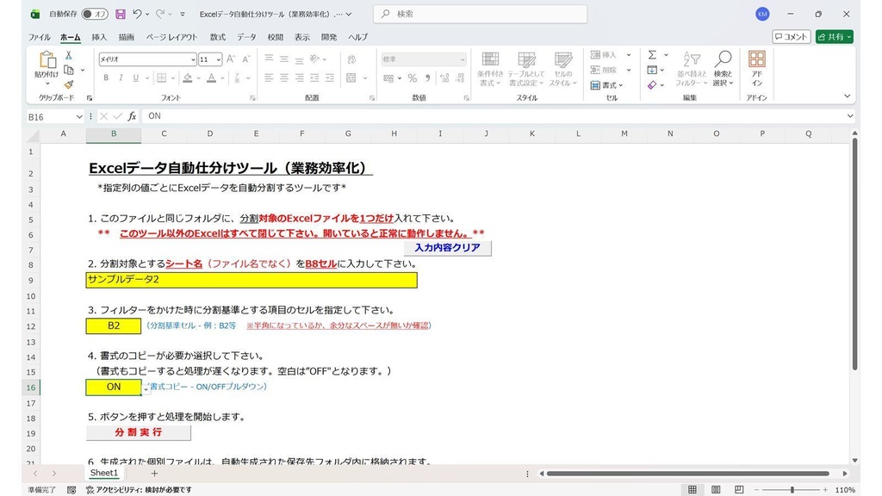Toggle italic formatting for selected cell
This screenshot has height=496, width=882.
[x=121, y=77]
